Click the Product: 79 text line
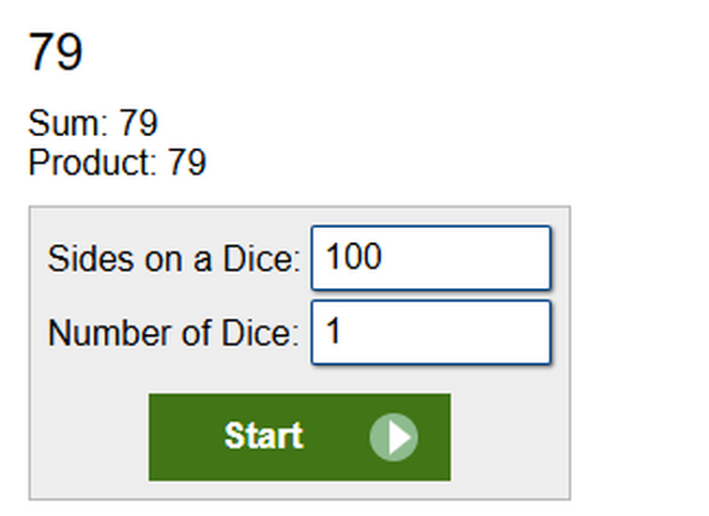Viewport: 709px width, 516px height. pos(117,162)
